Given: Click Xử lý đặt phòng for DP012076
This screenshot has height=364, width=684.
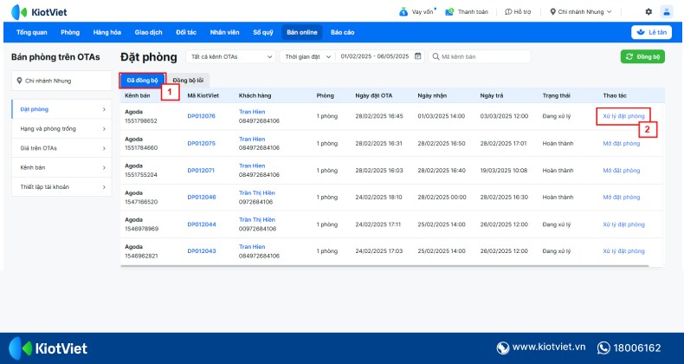Looking at the screenshot, I should 623,116.
